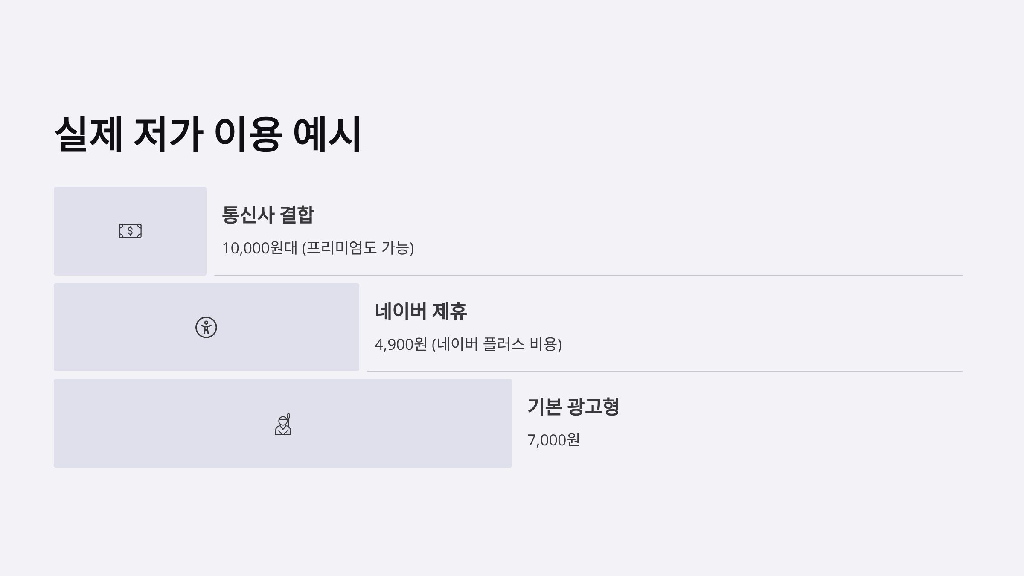Click the dollar bill money icon
Image resolution: width=1024 pixels, height=576 pixels.
(x=130, y=231)
